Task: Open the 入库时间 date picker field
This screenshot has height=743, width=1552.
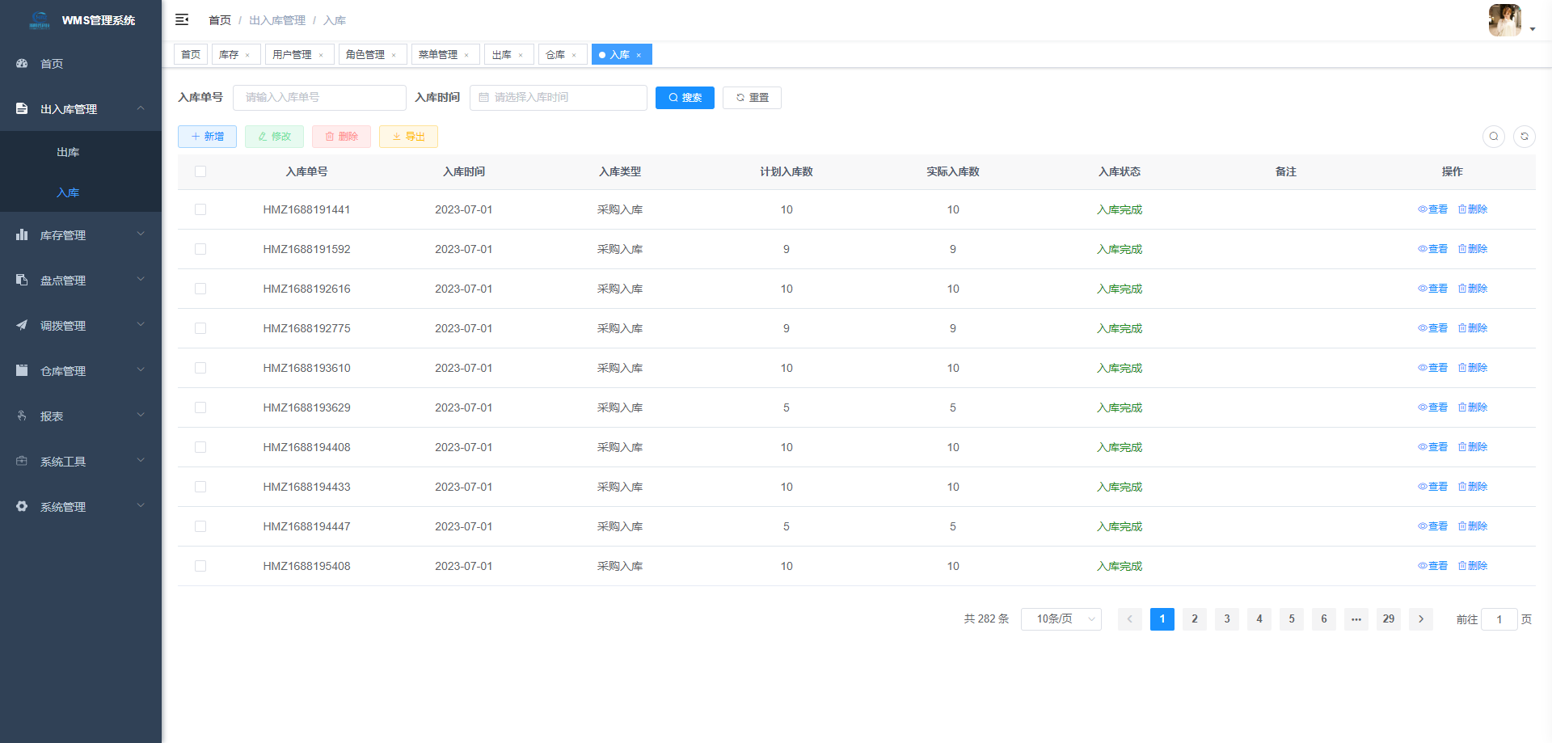Action: pyautogui.click(x=559, y=97)
